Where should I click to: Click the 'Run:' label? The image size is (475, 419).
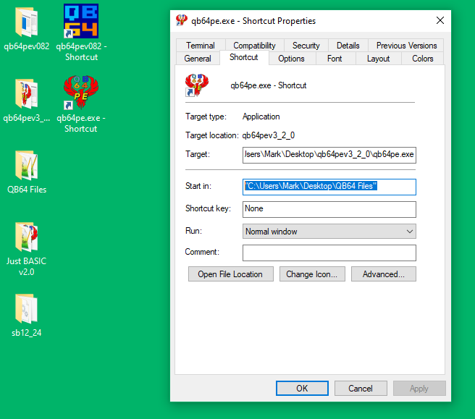point(193,231)
